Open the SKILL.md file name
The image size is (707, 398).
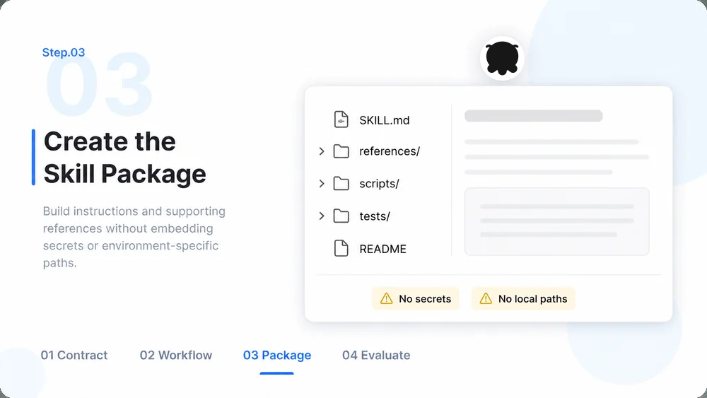[384, 120]
